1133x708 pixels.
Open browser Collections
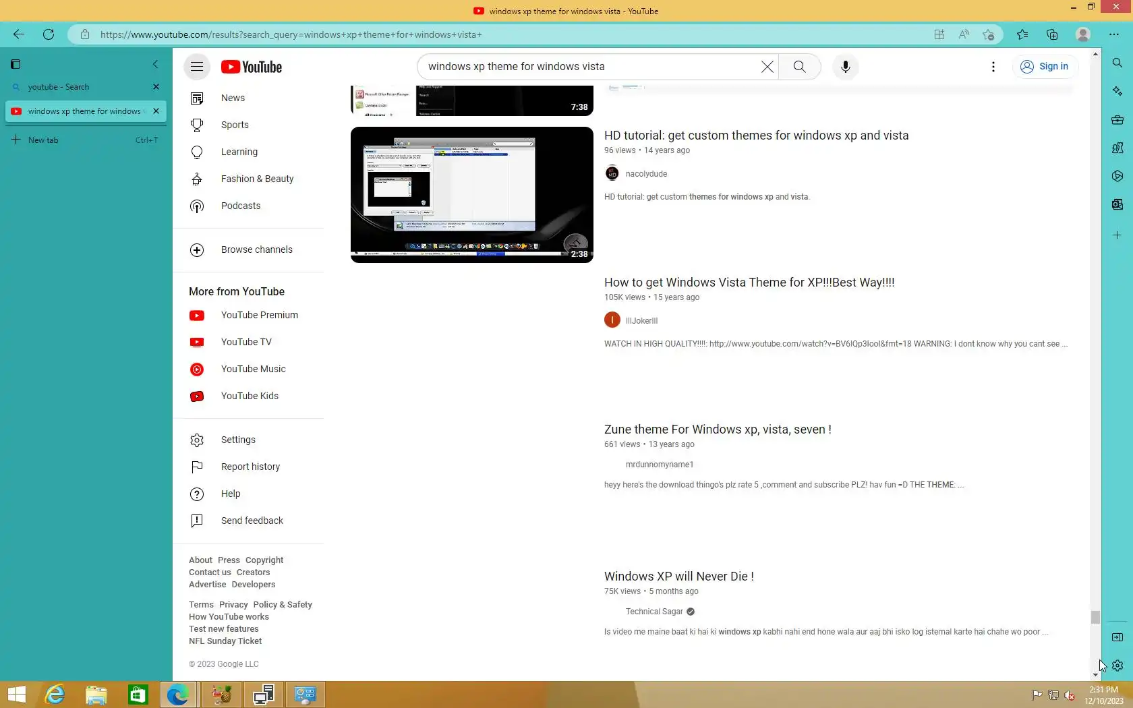(1052, 34)
